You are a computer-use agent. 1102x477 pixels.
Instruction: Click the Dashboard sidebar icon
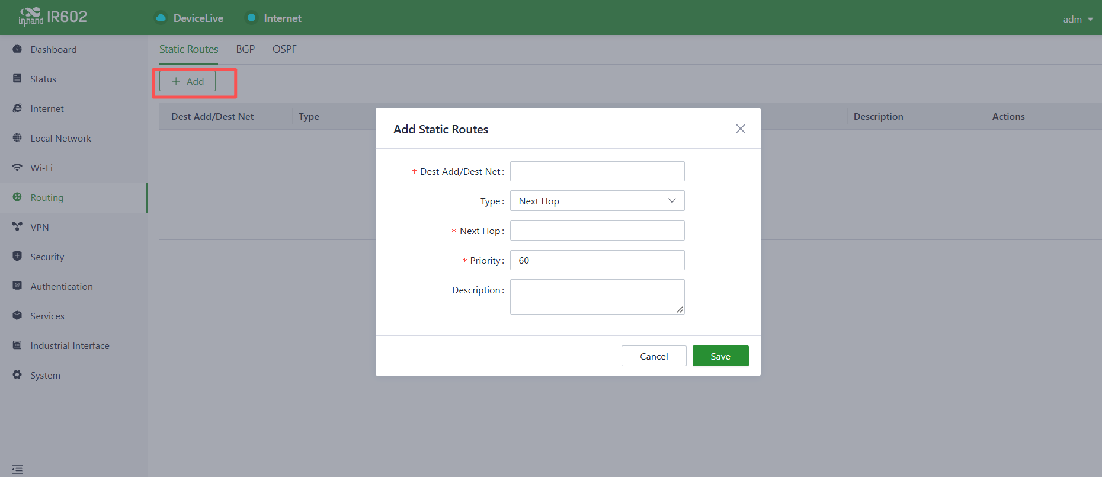17,49
